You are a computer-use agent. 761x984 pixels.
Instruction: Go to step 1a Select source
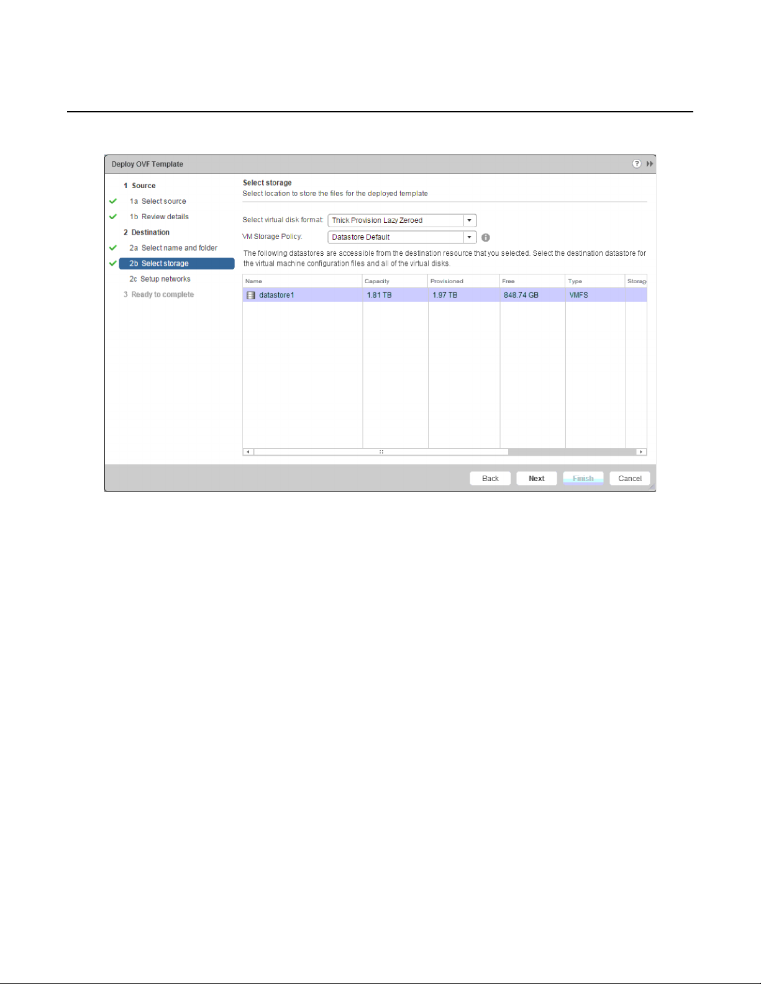[158, 201]
